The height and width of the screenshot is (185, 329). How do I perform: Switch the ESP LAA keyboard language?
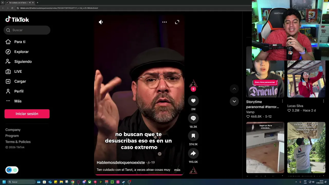306,182
